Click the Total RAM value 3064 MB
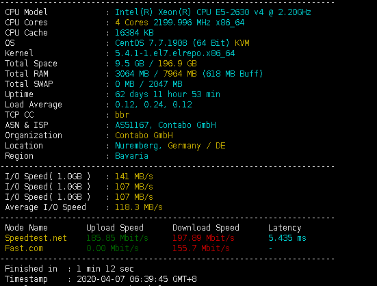 [x=132, y=74]
